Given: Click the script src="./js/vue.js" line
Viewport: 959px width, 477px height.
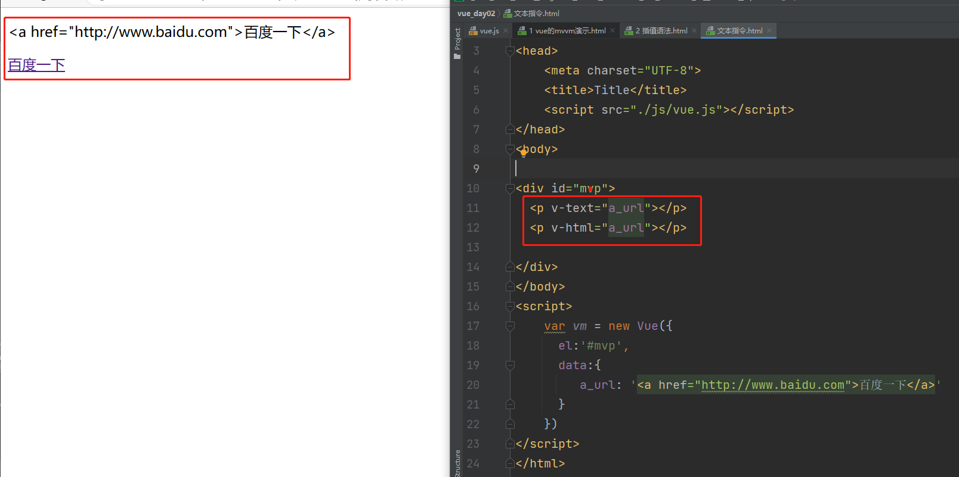Looking at the screenshot, I should pos(669,110).
